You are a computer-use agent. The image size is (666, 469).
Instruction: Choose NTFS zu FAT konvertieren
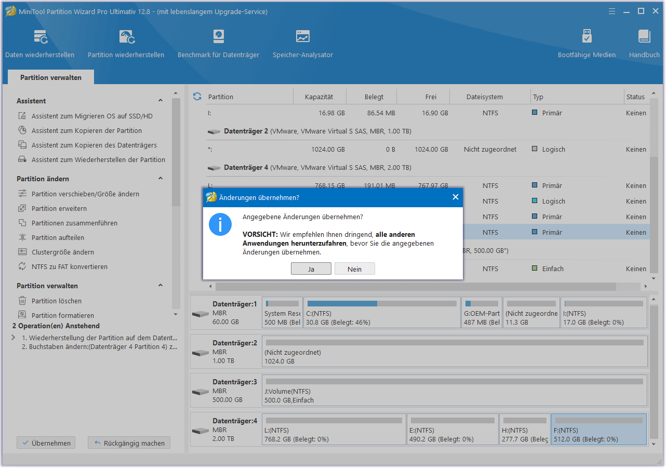[x=69, y=267]
